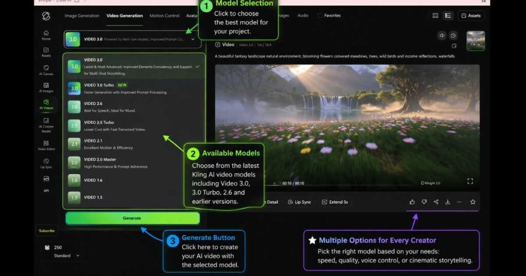
Task: Click the Extend 5s button
Action: coord(335,202)
